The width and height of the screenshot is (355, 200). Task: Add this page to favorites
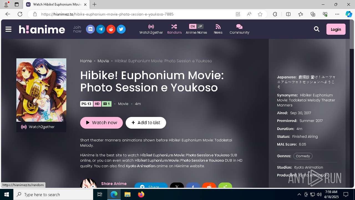click(260, 14)
